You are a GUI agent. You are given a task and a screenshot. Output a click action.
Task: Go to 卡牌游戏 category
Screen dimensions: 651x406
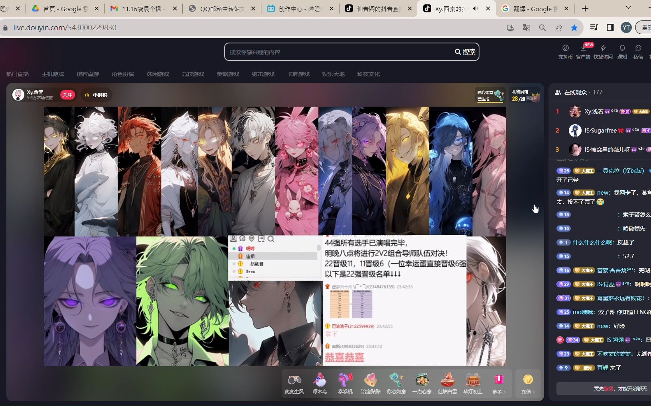[x=298, y=74]
